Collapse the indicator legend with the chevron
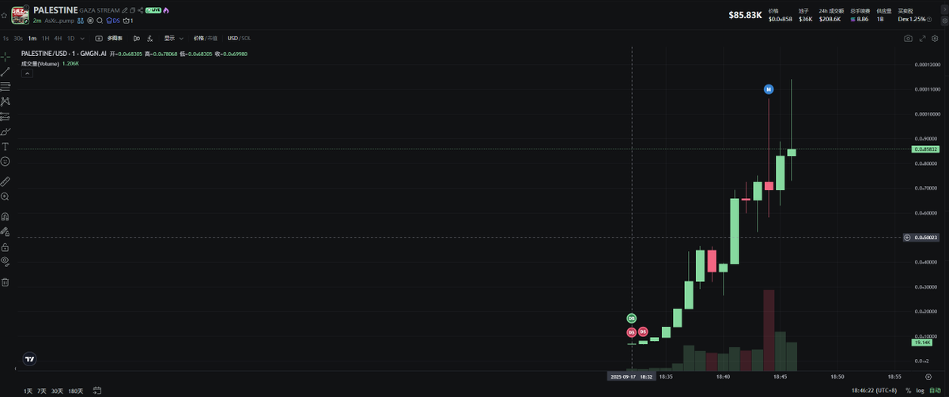Viewport: 949px width, 397px height. click(26, 73)
